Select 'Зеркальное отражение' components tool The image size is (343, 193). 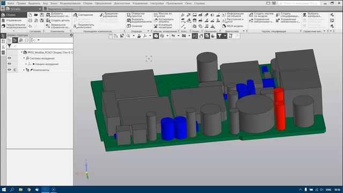58,26
